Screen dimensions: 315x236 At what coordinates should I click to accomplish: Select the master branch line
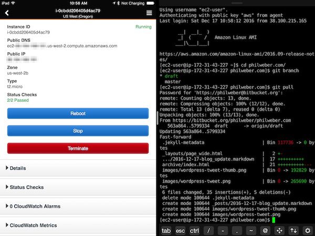point(173,82)
